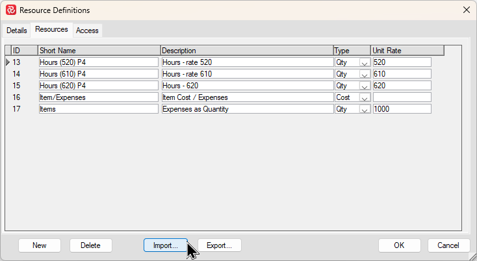Image resolution: width=477 pixels, height=261 pixels.
Task: Select the row indicator arrow for ID 13
Action: point(8,62)
